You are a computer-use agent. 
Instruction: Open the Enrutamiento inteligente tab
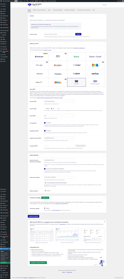(x=70, y=10)
